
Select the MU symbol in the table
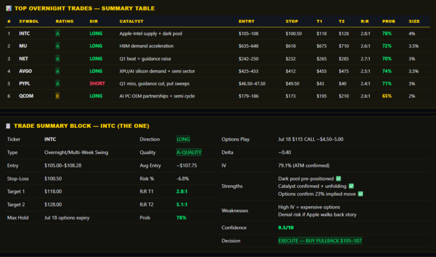23,46
